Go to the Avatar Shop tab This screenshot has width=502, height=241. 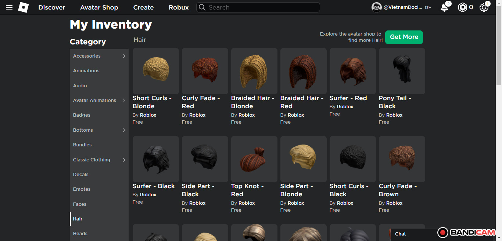99,7
